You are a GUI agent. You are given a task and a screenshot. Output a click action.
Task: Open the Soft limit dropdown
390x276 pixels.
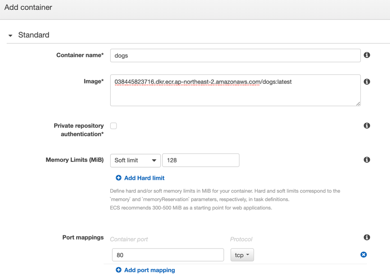pyautogui.click(x=135, y=160)
